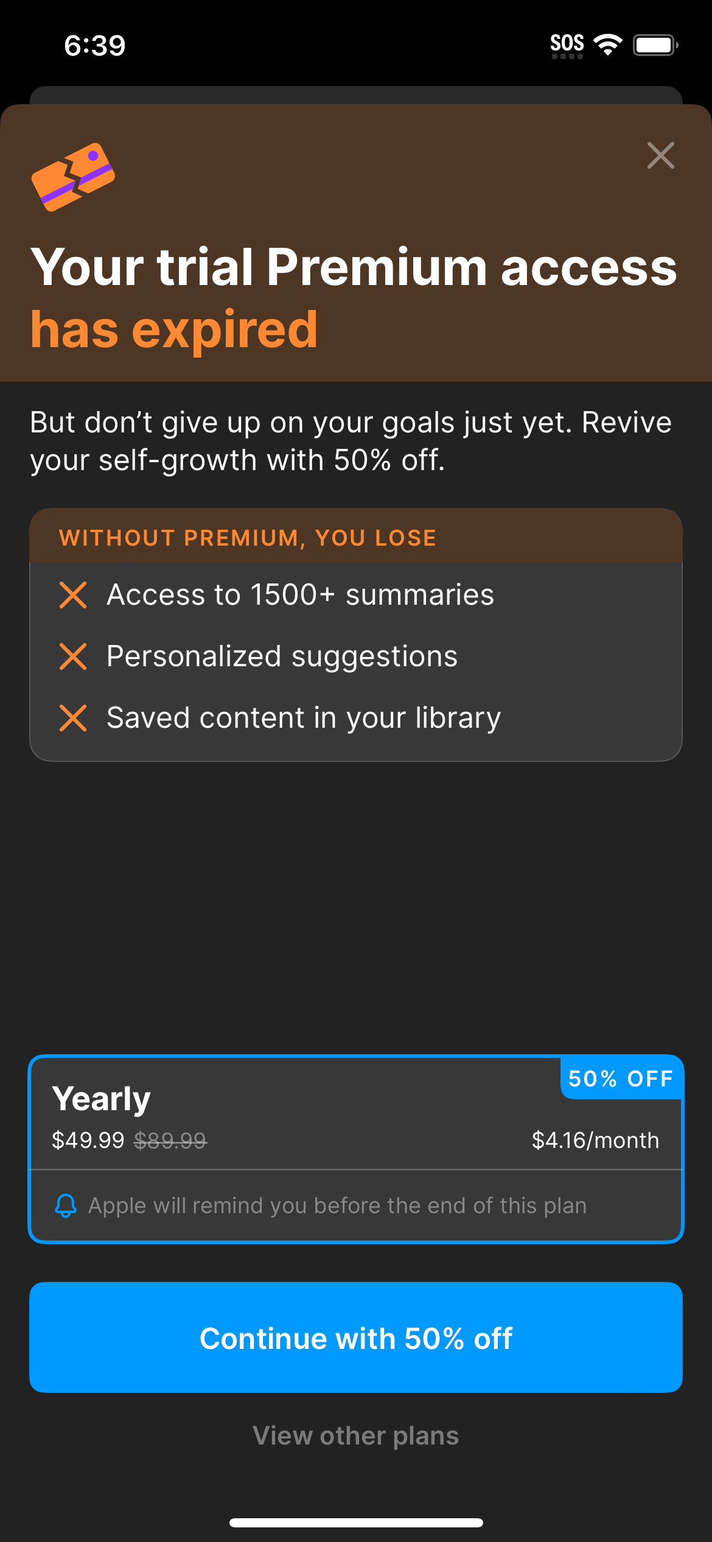Click the X beside "Personalized suggestions"
The width and height of the screenshot is (712, 1542).
[72, 656]
